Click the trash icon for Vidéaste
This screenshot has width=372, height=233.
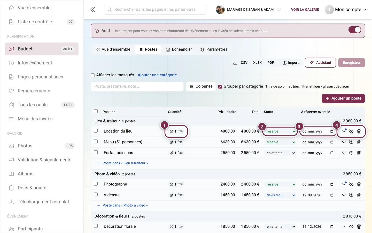click(x=359, y=195)
